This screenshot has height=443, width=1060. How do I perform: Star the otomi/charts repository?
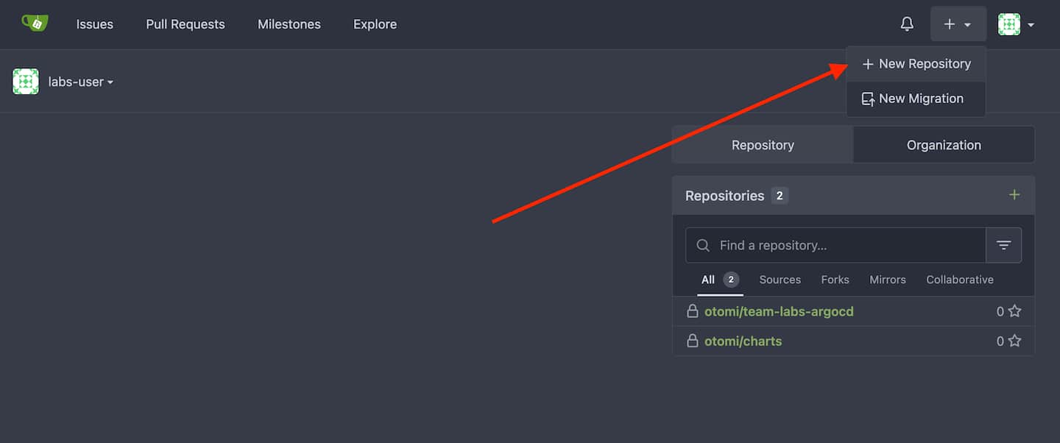coord(1014,341)
